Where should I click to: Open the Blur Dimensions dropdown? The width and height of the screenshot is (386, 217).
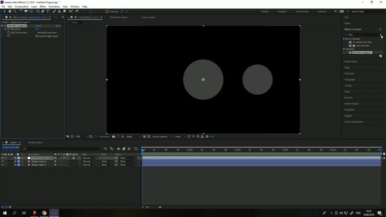48,33
